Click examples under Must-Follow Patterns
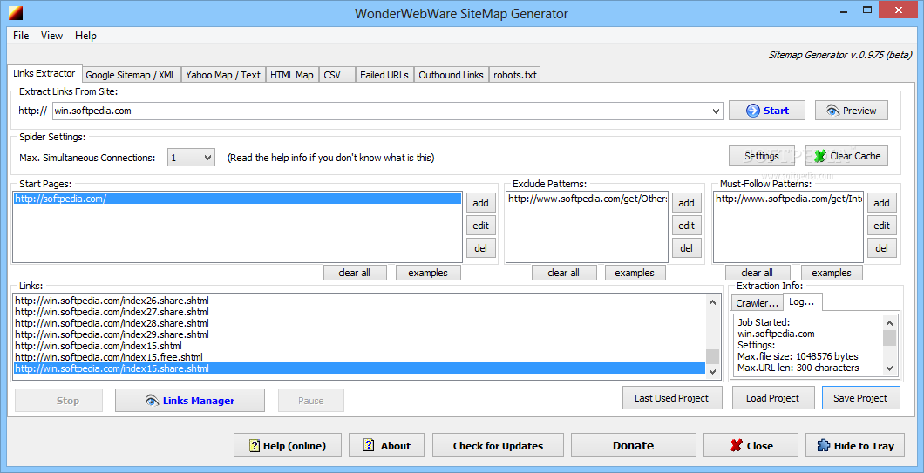This screenshot has height=473, width=924. coord(831,273)
